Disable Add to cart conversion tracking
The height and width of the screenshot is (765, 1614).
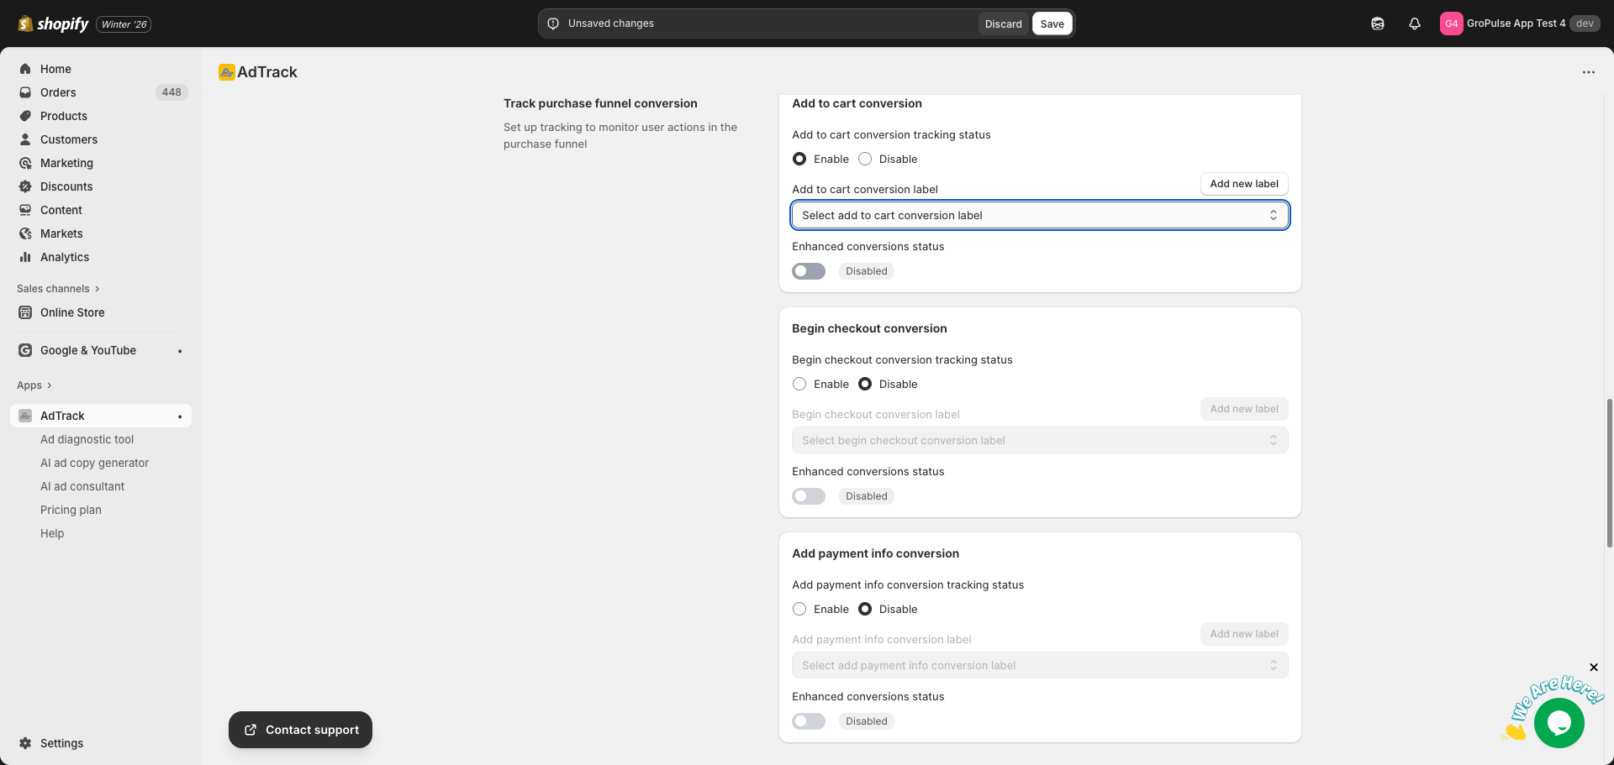point(865,159)
